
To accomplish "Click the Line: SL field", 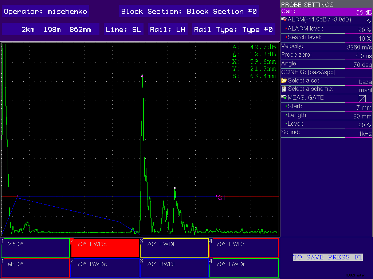I will [123, 29].
